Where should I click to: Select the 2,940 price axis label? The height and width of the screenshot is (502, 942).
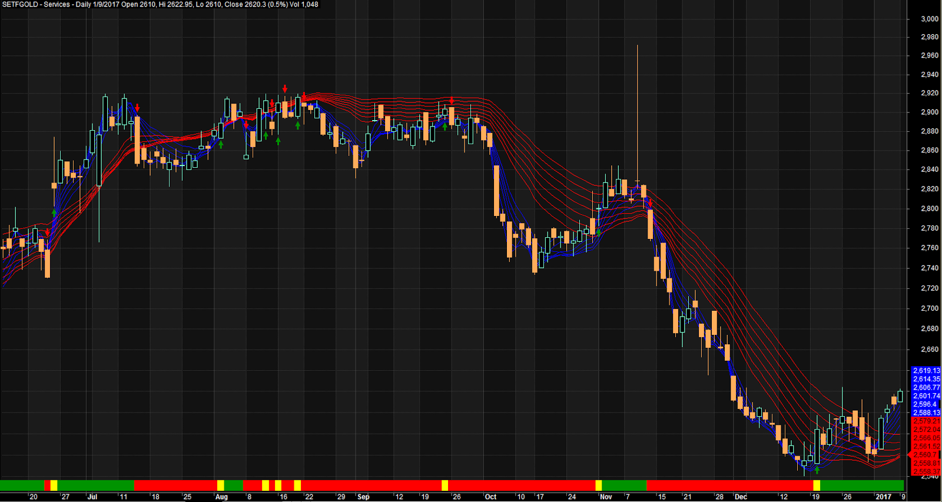(930, 75)
